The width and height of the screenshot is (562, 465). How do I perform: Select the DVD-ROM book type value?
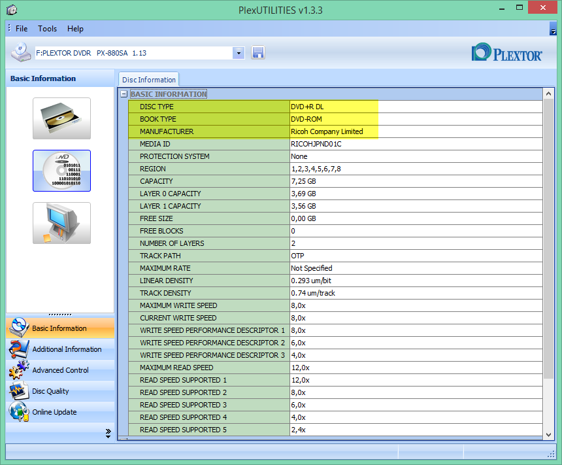(306, 119)
